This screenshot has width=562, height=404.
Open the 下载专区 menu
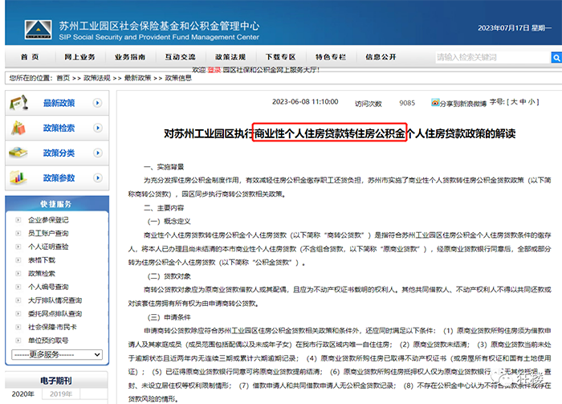[x=281, y=57]
